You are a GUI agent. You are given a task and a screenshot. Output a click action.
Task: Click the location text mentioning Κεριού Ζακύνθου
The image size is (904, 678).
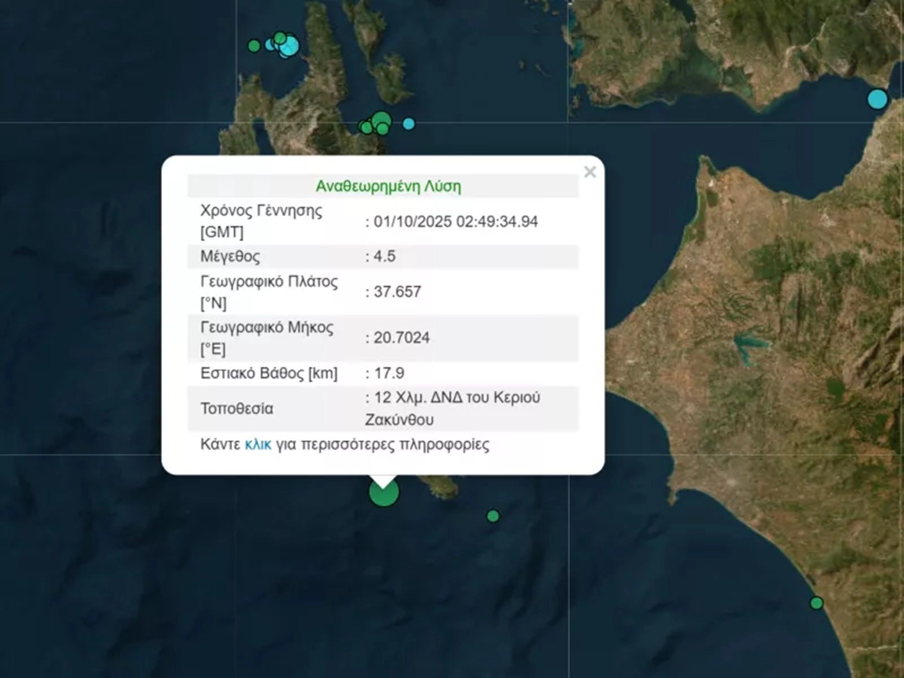452,408
